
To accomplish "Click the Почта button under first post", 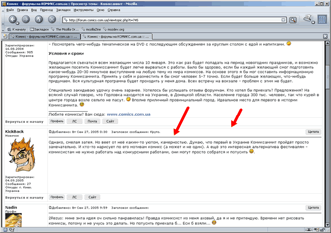I will (91, 122).
